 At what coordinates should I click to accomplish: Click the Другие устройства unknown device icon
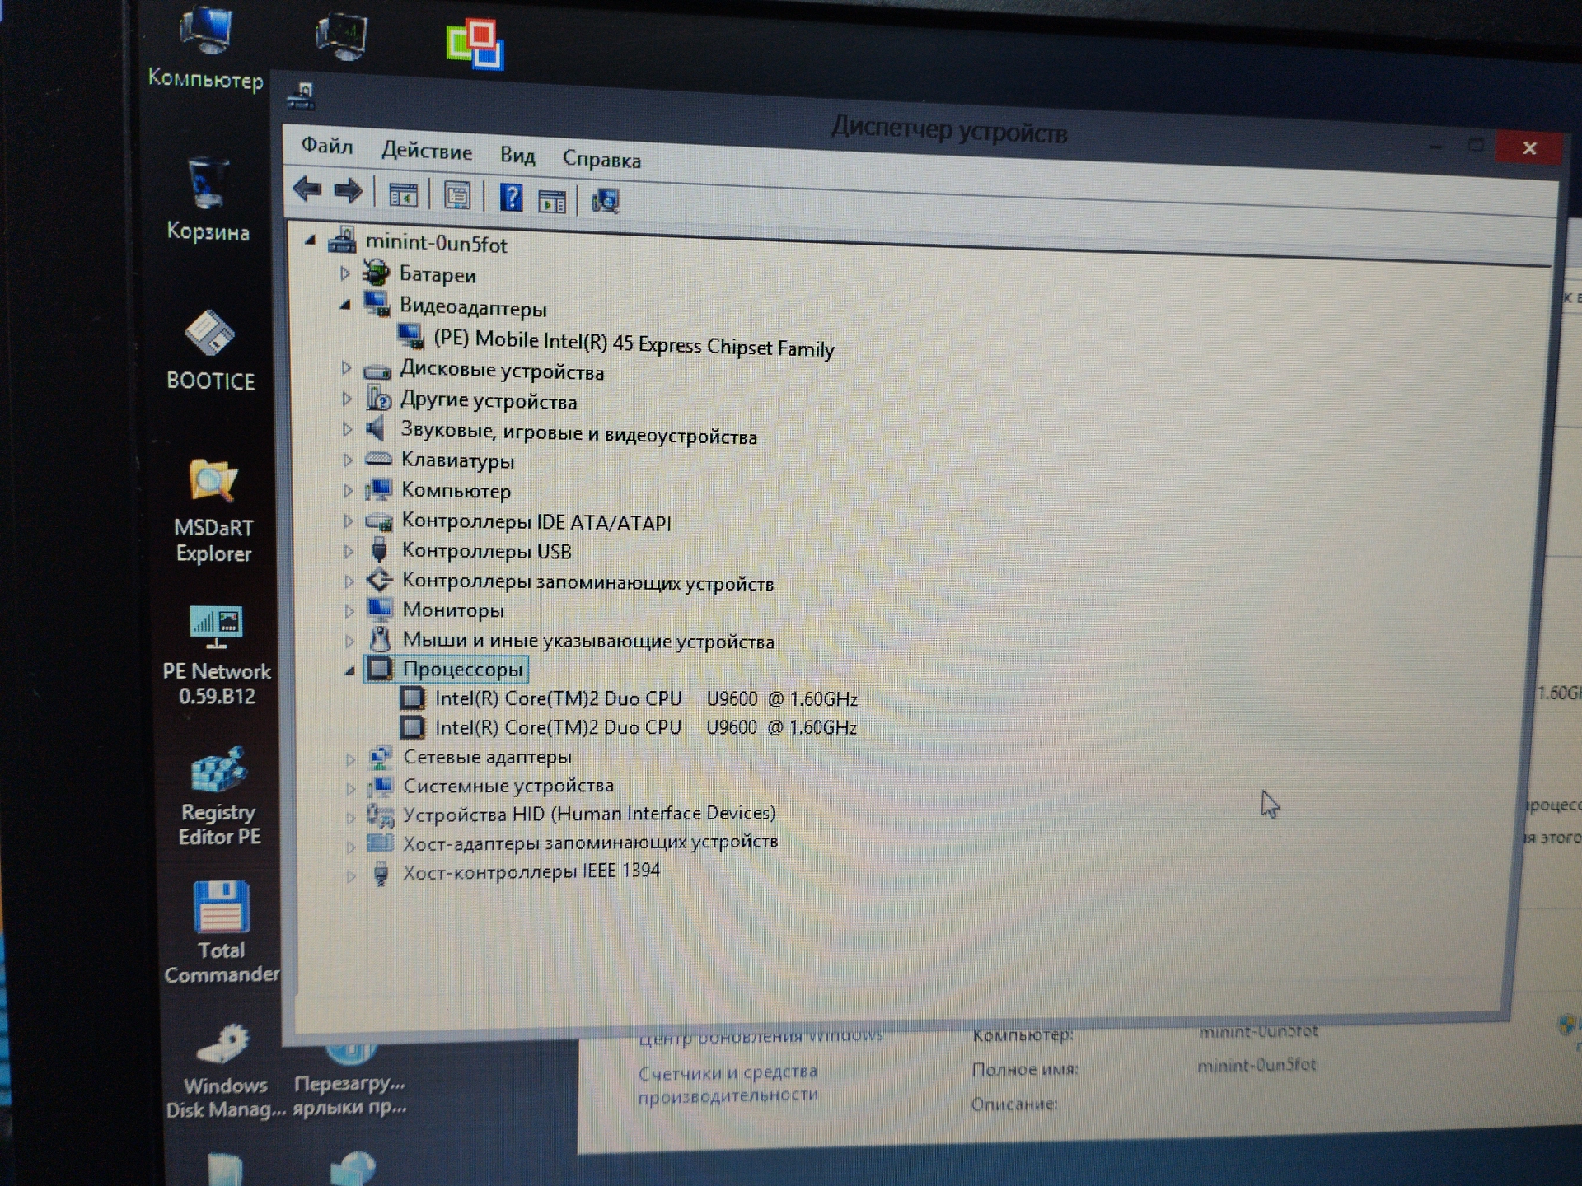point(378,399)
